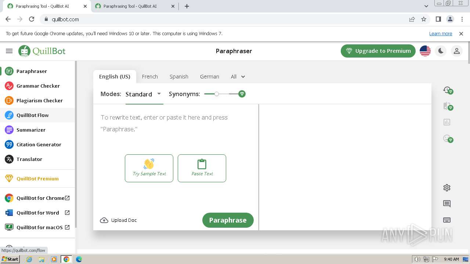Go back in browser history
The image size is (470, 264).
click(8, 19)
